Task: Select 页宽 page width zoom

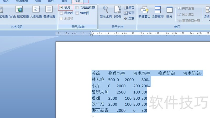Action: (129, 18)
